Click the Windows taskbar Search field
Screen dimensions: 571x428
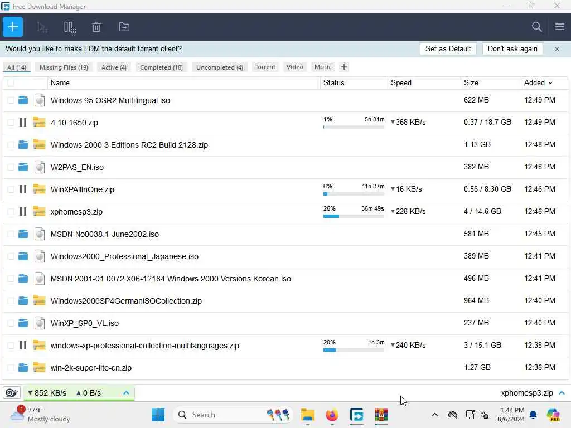pos(233,415)
